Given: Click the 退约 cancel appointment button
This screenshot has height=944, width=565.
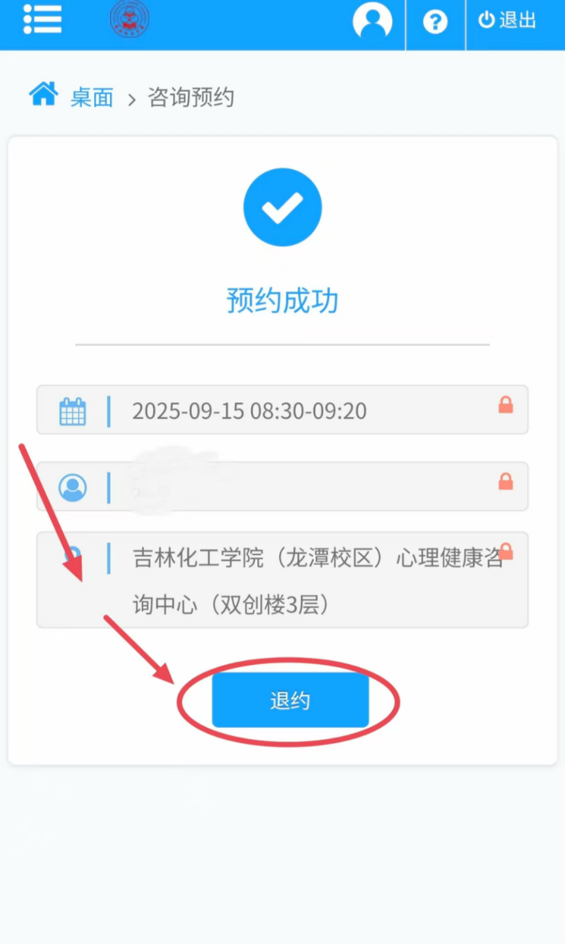Looking at the screenshot, I should 290,700.
